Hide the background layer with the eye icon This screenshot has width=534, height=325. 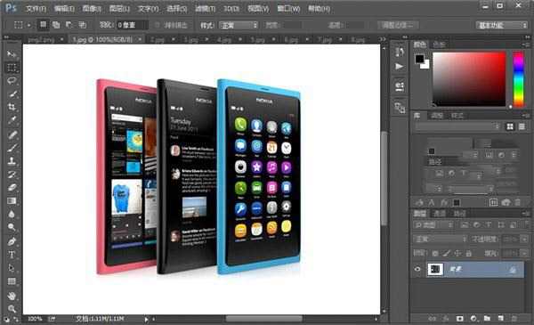pos(417,269)
